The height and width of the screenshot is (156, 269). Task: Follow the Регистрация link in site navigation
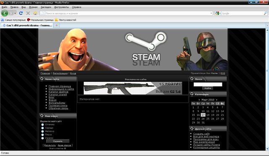tap(60, 73)
